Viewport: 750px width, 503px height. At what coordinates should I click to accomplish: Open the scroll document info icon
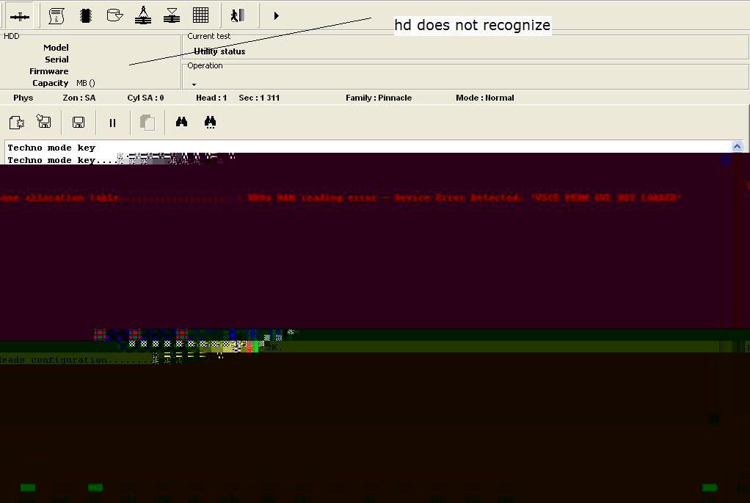pos(57,16)
